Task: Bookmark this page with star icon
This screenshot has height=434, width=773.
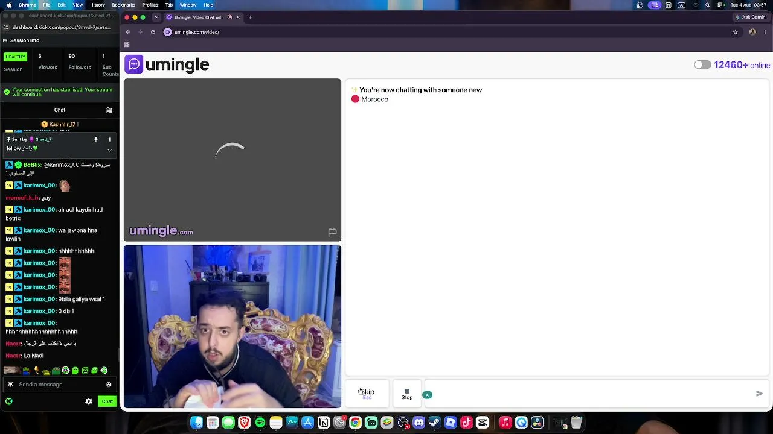Action: pos(735,32)
